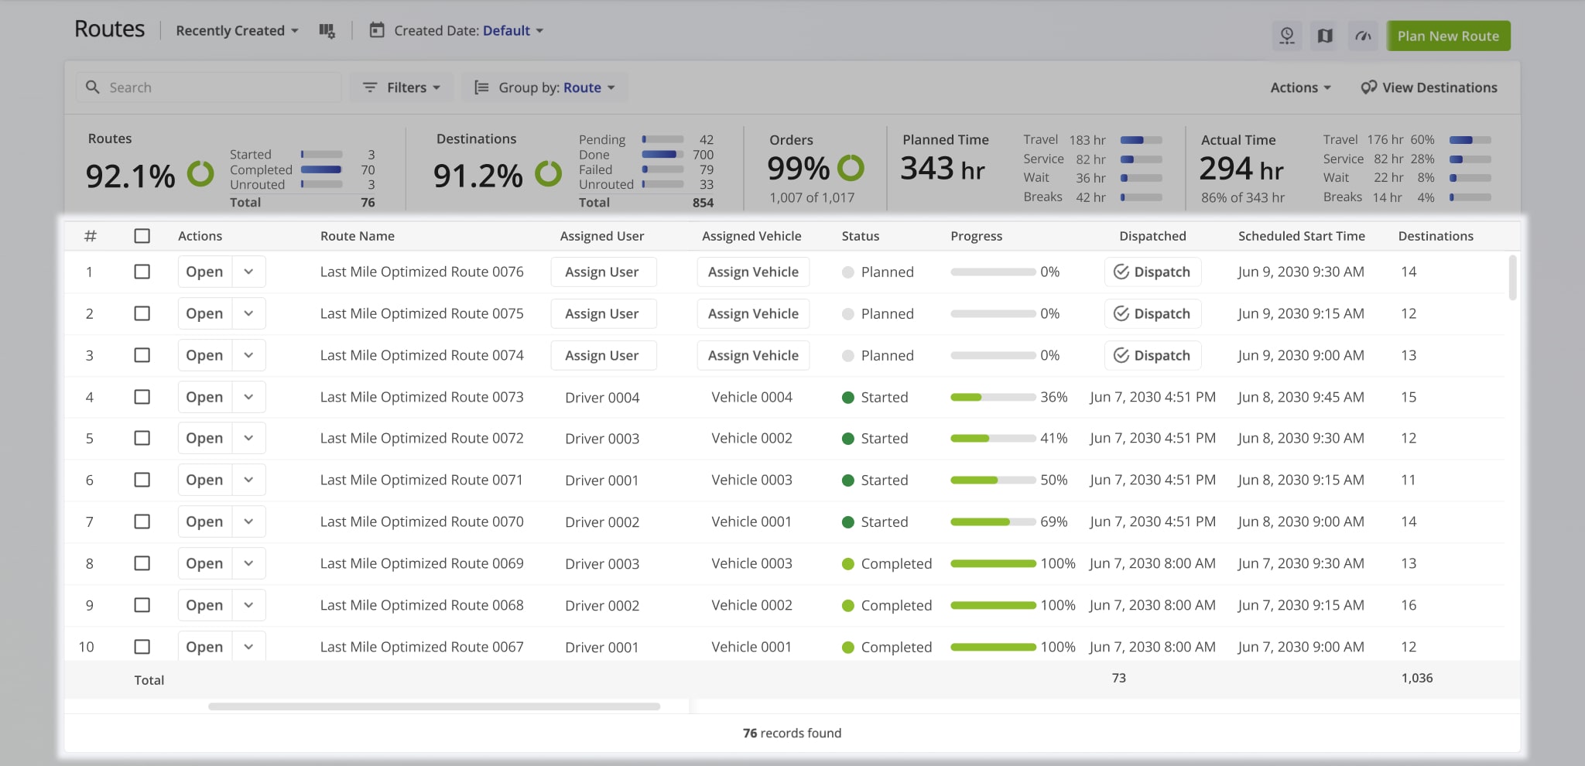Click the column settings icon beside Recently Created
The width and height of the screenshot is (1585, 766).
327,30
